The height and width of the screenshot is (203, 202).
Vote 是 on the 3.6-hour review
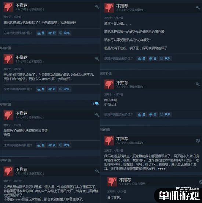pos(142,58)
